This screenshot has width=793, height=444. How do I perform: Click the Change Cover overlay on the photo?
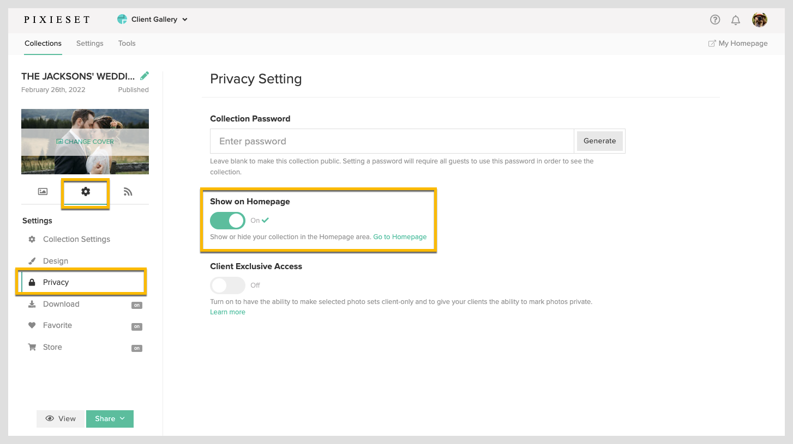[85, 142]
